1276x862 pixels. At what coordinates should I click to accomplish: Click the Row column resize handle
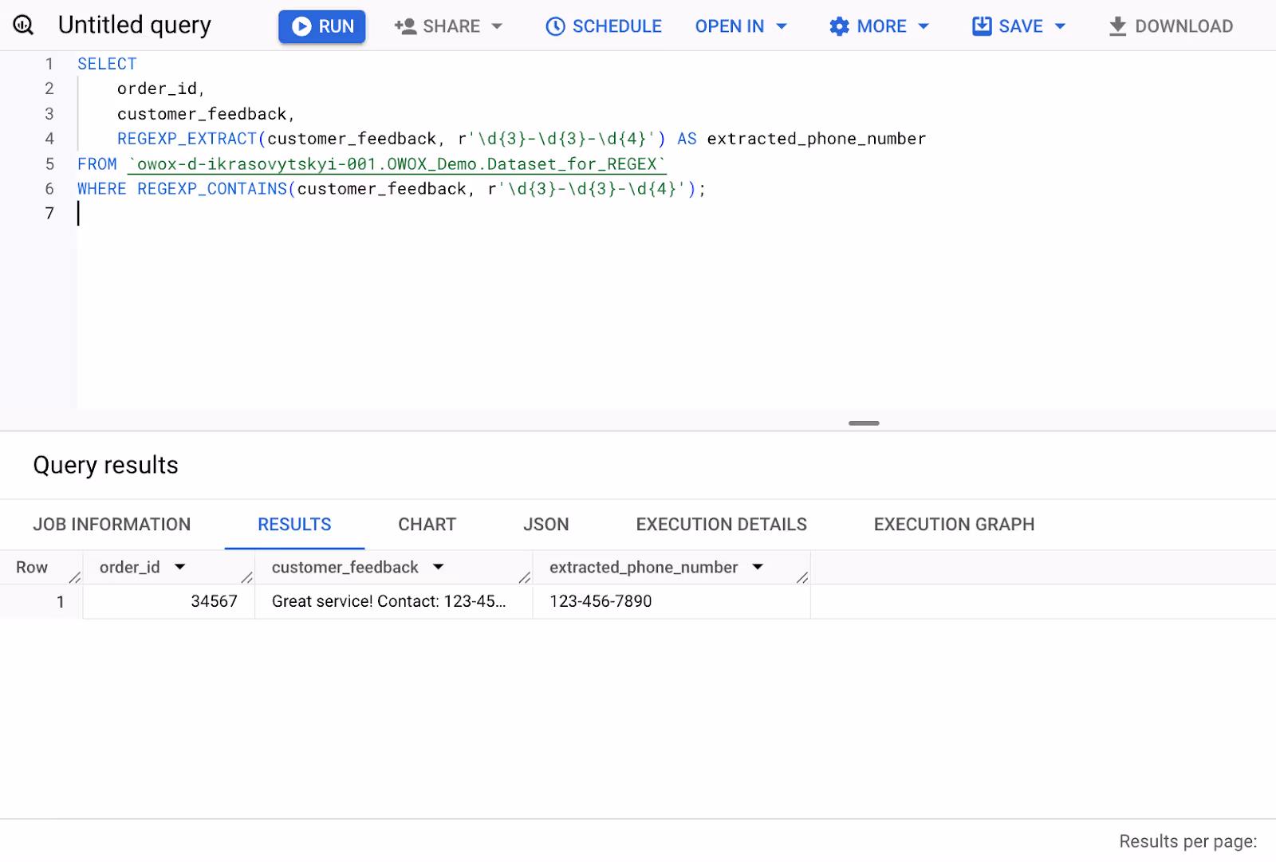point(75,577)
